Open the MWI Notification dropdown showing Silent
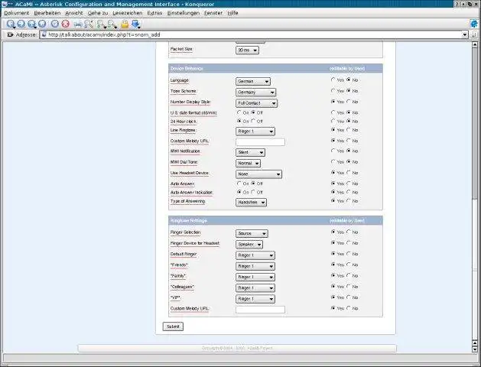 tap(250, 152)
